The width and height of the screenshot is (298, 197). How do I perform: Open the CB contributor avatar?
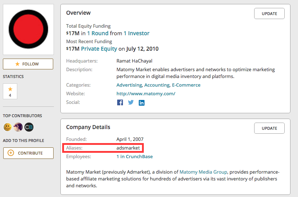coord(29,127)
